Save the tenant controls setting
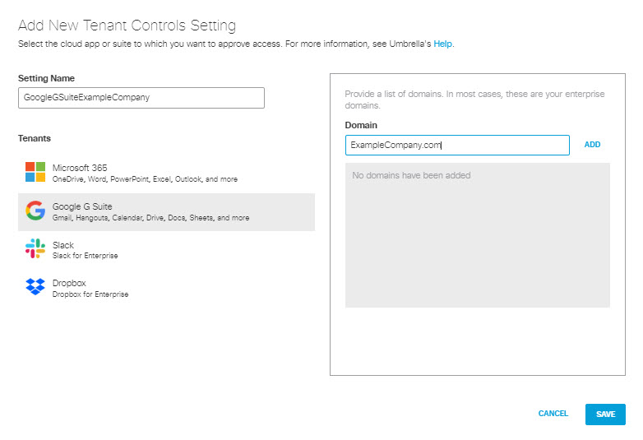Screen dimensions: 643x440 [605, 415]
